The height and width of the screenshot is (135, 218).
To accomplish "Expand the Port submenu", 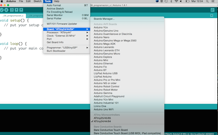I will point(67,39).
